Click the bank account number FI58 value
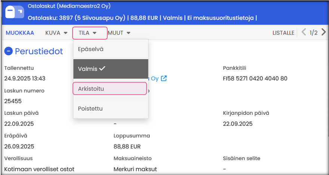Image resolution: width=329 pixels, height=175 pixels. coord(255,79)
